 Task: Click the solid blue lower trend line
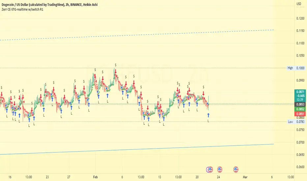coord(137,149)
